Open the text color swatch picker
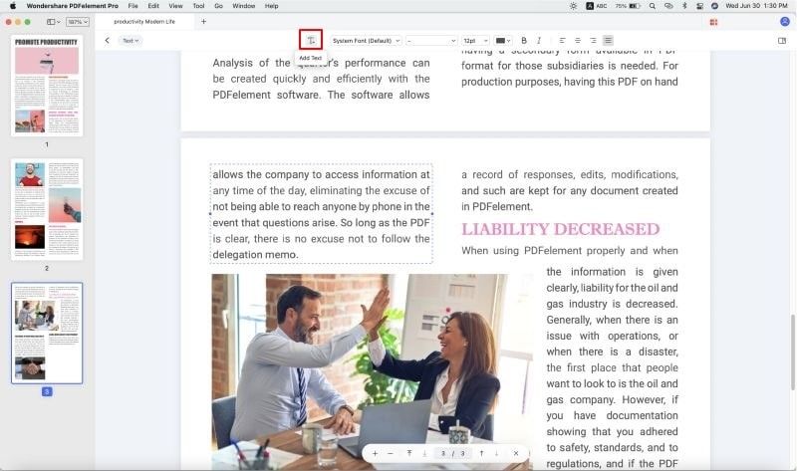Image resolution: width=797 pixels, height=471 pixels. 503,40
